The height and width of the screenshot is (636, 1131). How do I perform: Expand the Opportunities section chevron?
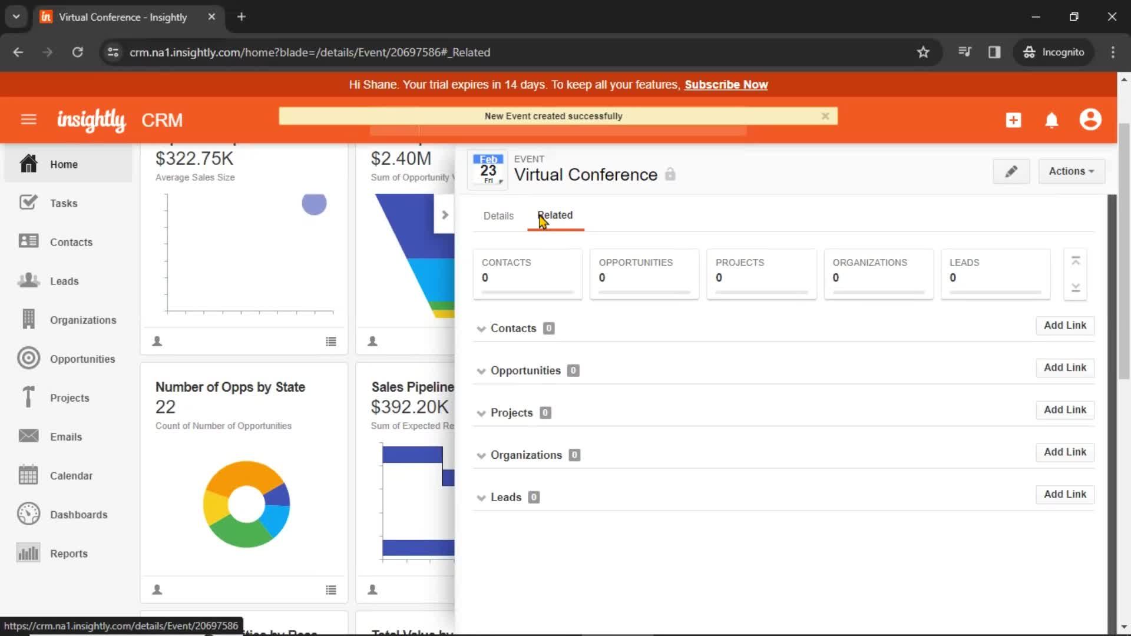coord(481,370)
